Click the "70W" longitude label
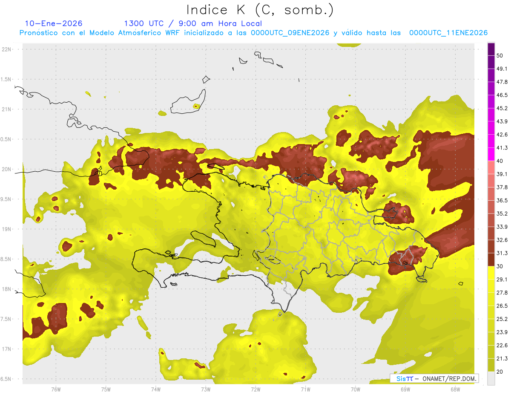The width and height of the screenshot is (511, 395). [x=355, y=389]
